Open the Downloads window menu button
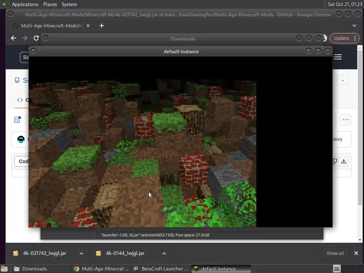This screenshot has width=364, height=273. tap(45, 38)
